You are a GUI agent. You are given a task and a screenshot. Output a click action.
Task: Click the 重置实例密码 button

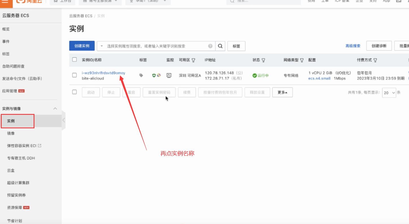[159, 92]
